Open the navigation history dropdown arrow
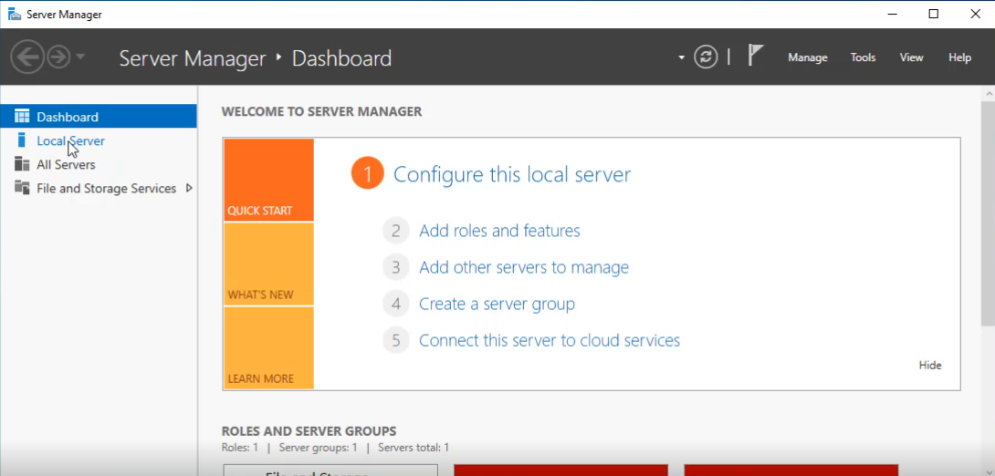Viewport: 995px width, 476px height. pyautogui.click(x=80, y=57)
